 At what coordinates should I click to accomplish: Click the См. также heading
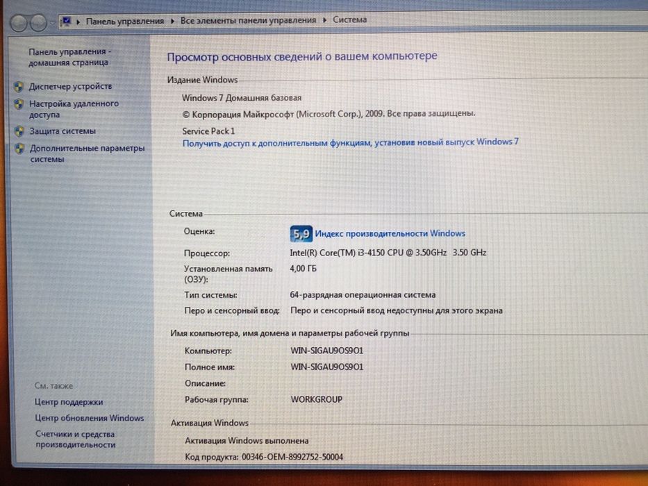[x=53, y=386]
